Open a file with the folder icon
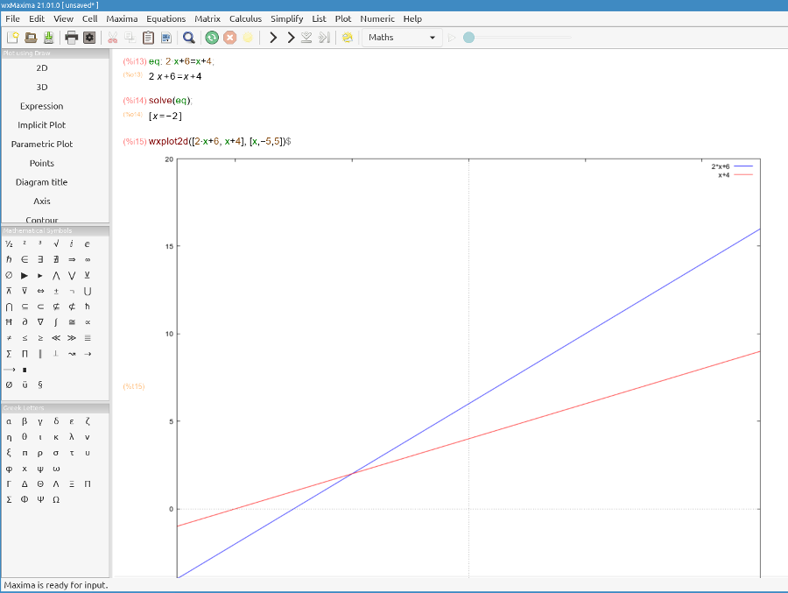 [x=31, y=37]
